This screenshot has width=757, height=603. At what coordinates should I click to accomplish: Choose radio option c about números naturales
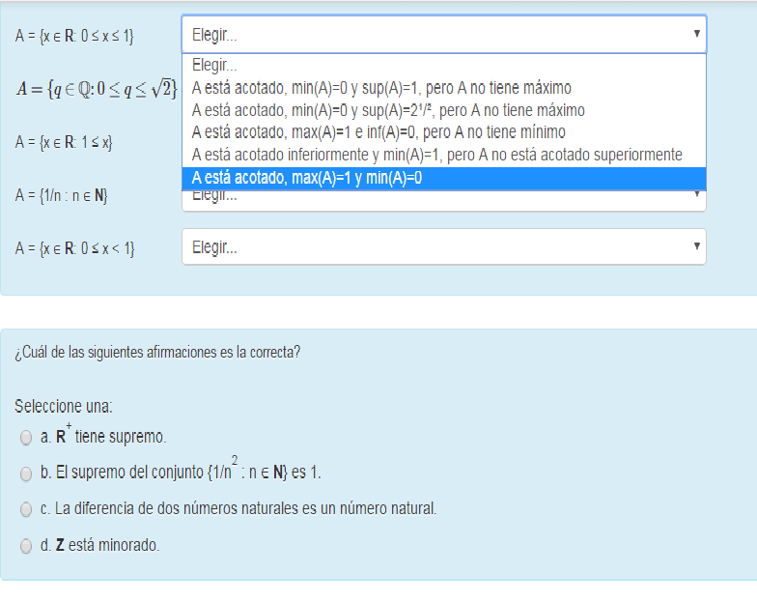click(25, 508)
